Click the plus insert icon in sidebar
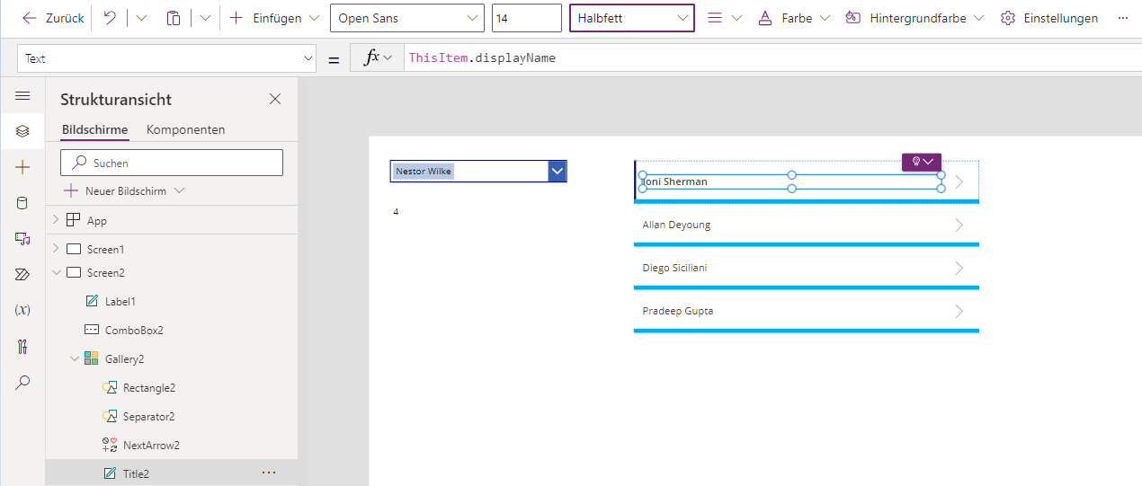Viewport: 1142px width, 486px height. click(x=22, y=167)
